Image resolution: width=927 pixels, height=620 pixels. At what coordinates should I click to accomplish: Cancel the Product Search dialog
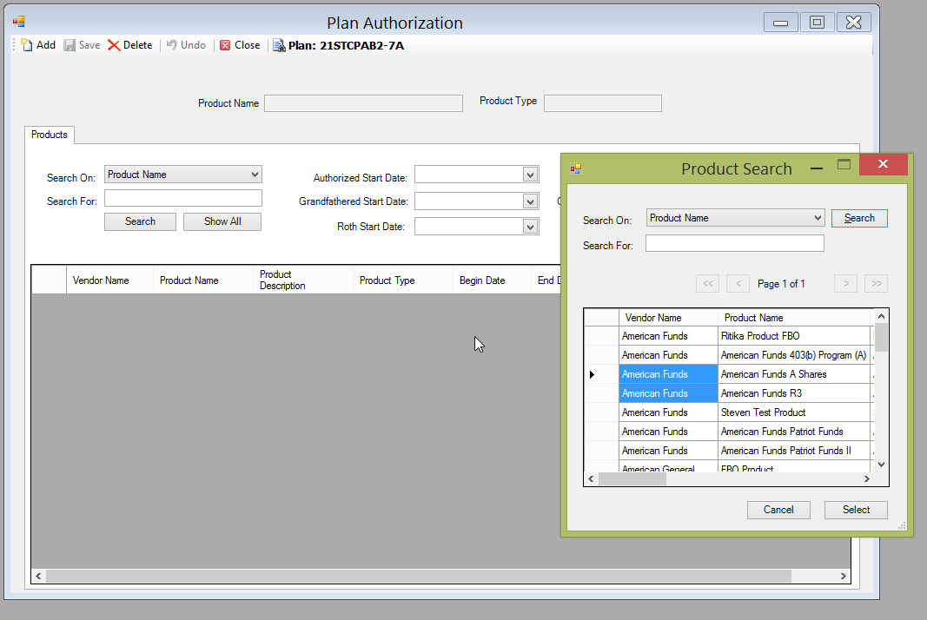pos(778,510)
